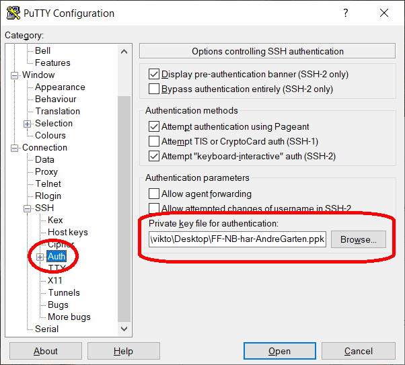Viewport: 405px width, 365px height.
Task: Click the Open button
Action: (279, 351)
